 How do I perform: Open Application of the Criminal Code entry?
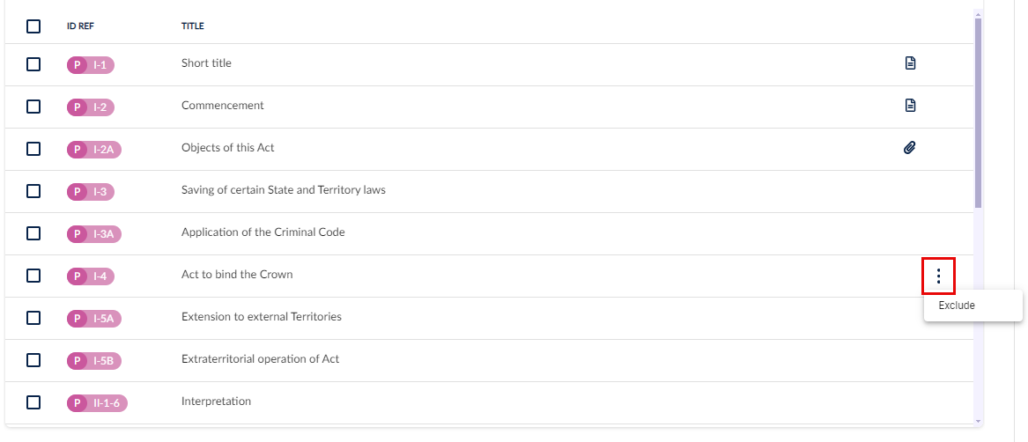(263, 232)
